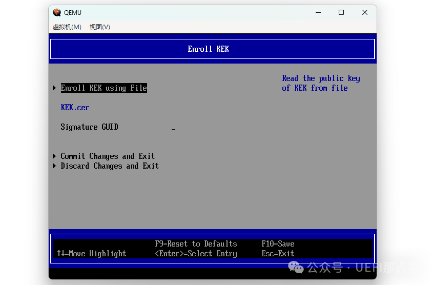Click the triangle arrow beside Enroll KEK using File

pos(54,88)
